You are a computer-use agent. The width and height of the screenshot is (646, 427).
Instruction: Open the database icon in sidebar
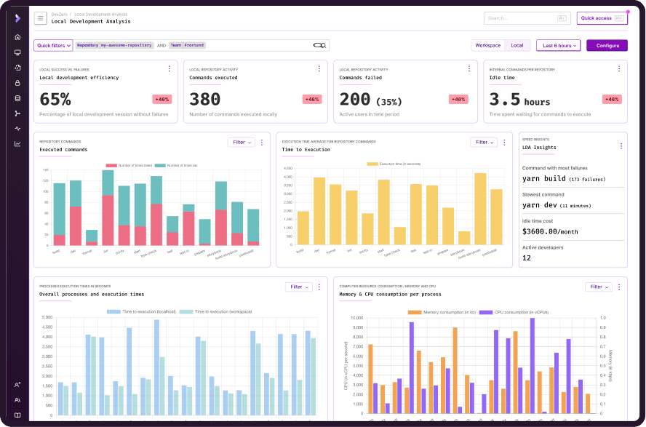(x=17, y=98)
